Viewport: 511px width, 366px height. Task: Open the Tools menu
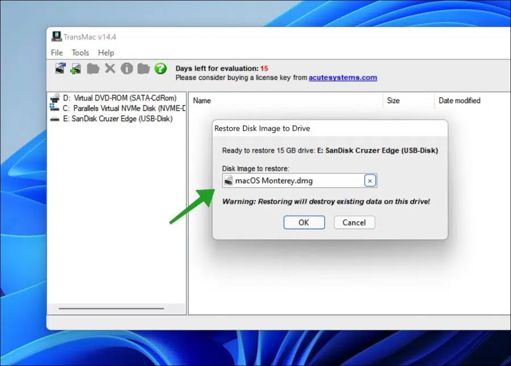click(80, 53)
